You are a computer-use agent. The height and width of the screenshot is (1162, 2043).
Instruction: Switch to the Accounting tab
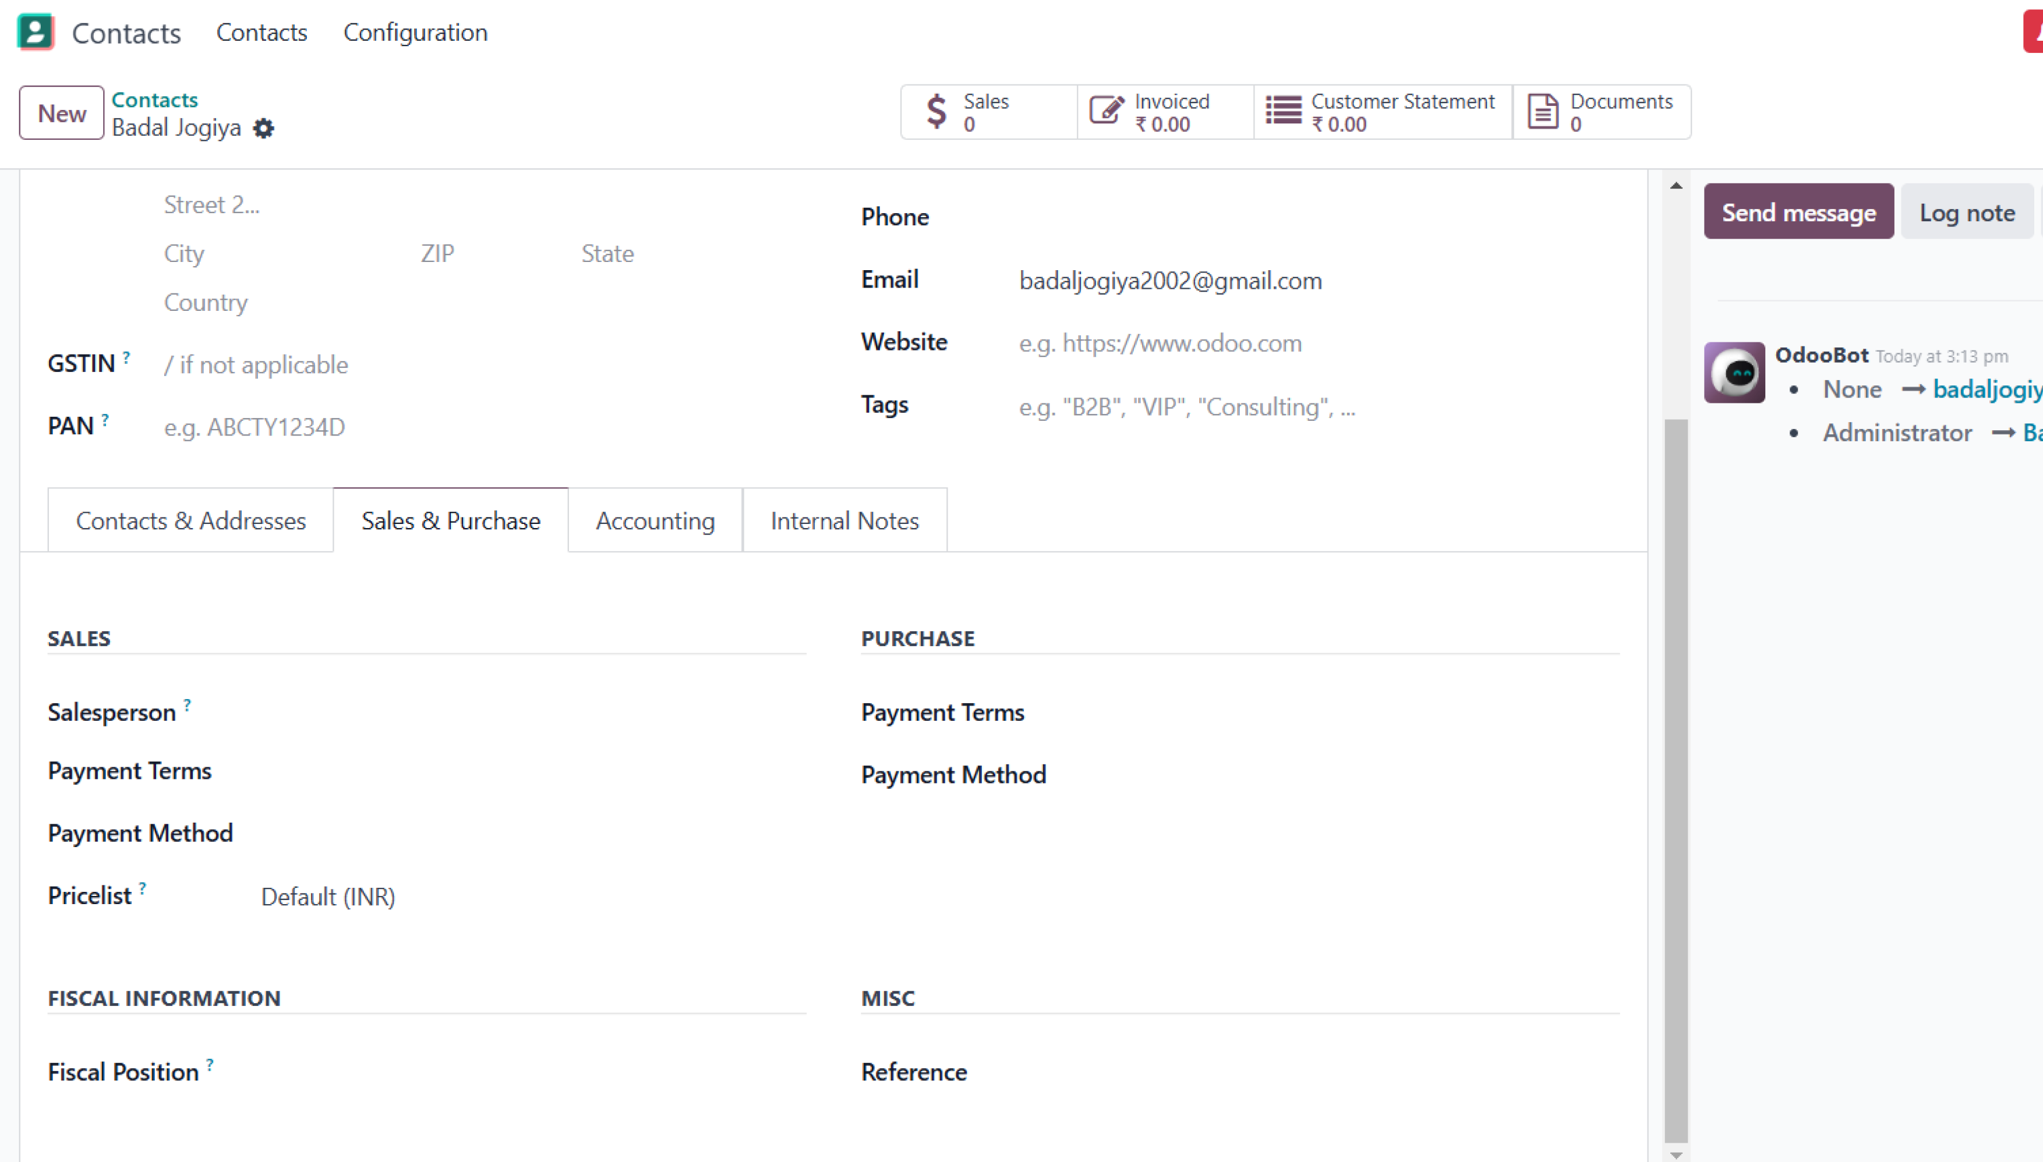[655, 520]
